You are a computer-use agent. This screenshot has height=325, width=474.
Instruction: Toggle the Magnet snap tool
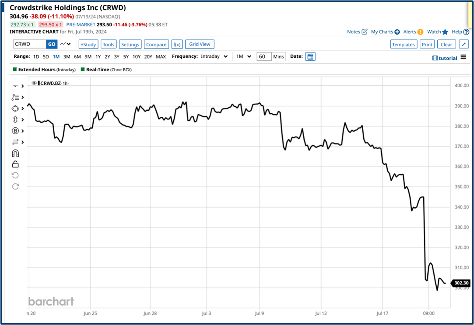pyautogui.click(x=15, y=153)
